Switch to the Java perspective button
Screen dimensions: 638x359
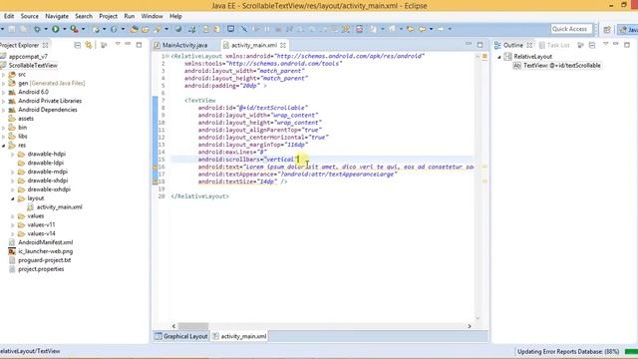628,29
